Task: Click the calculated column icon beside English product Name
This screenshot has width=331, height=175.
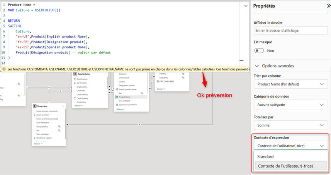Action: (x=117, y=89)
